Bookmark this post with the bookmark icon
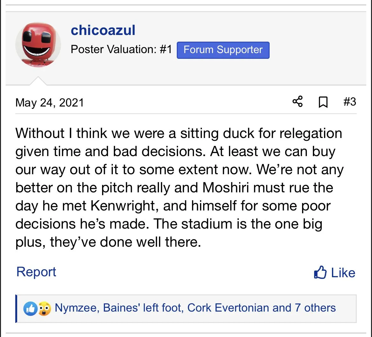Image resolution: width=372 pixels, height=337 pixels. coord(323,102)
